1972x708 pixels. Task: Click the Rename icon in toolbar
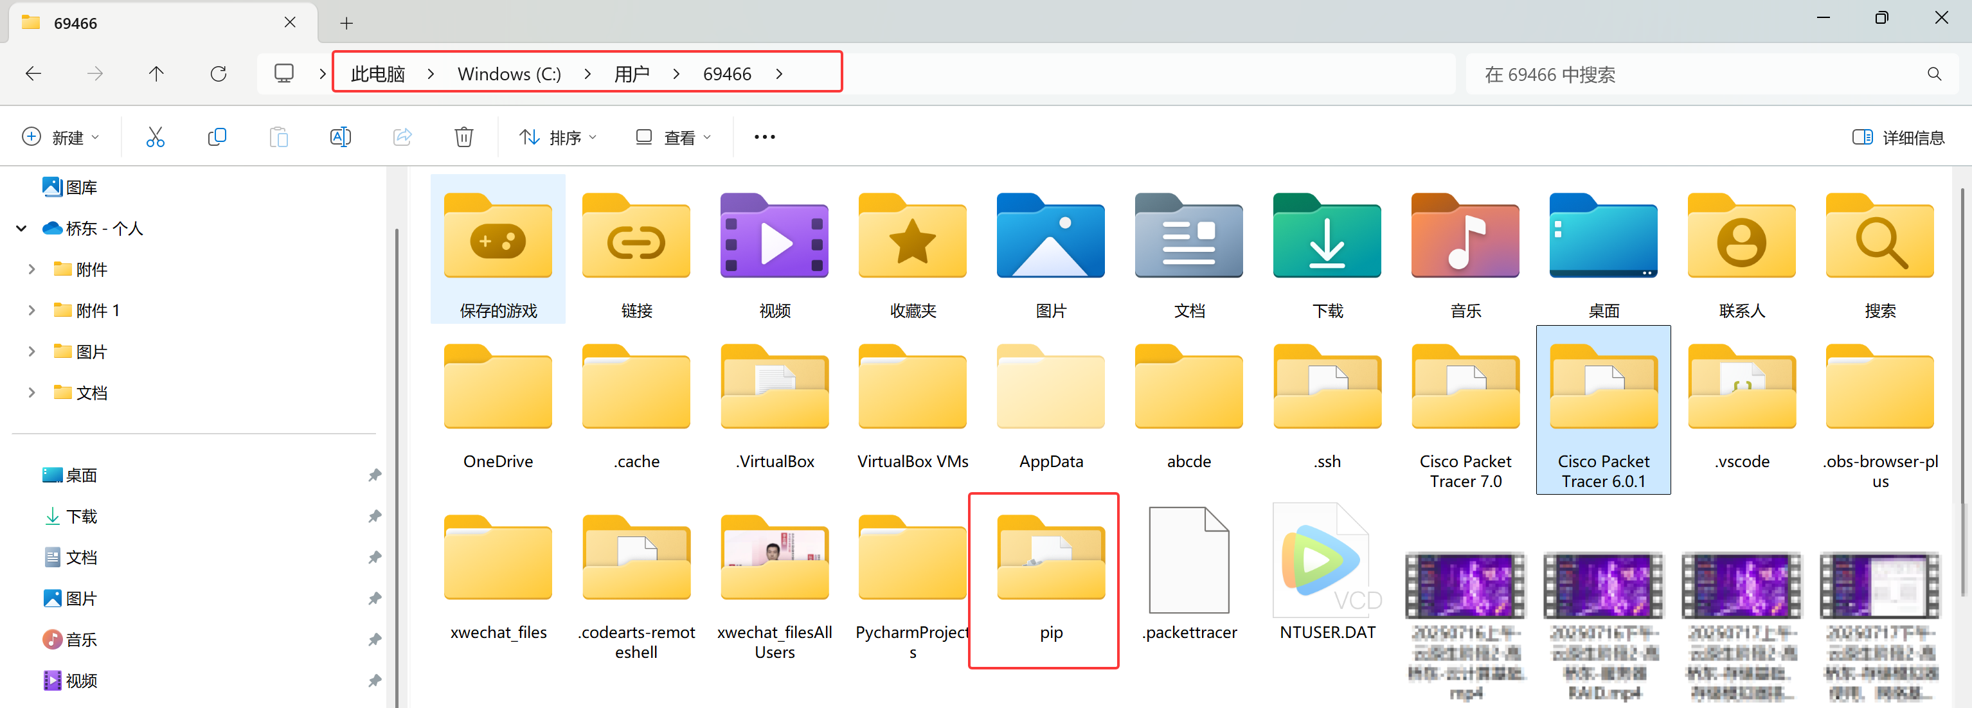tap(340, 137)
